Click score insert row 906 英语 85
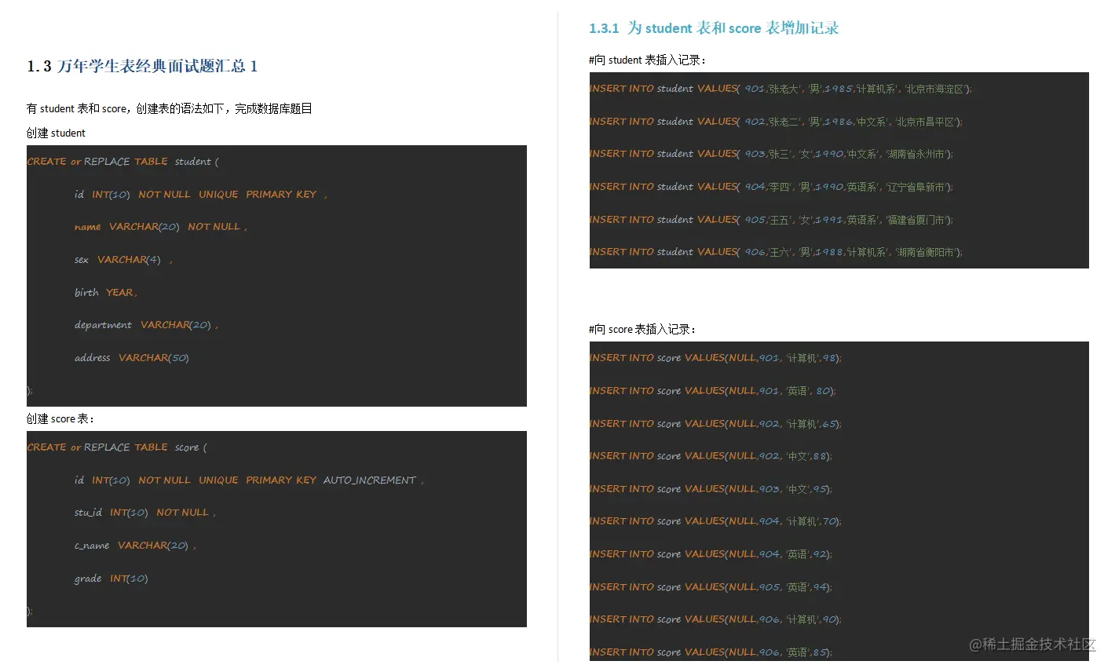Viewport: 1115px width, 672px height. point(711,652)
